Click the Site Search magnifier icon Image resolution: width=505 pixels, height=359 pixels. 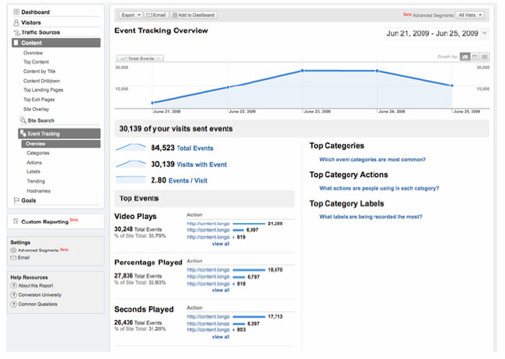click(22, 120)
